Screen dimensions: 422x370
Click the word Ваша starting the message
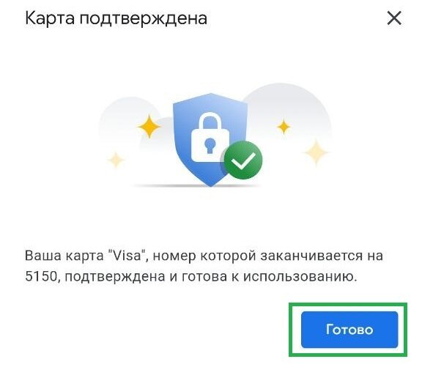pyautogui.click(x=43, y=256)
